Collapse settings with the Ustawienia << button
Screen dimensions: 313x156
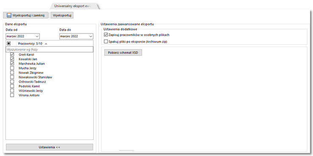(x=50, y=147)
